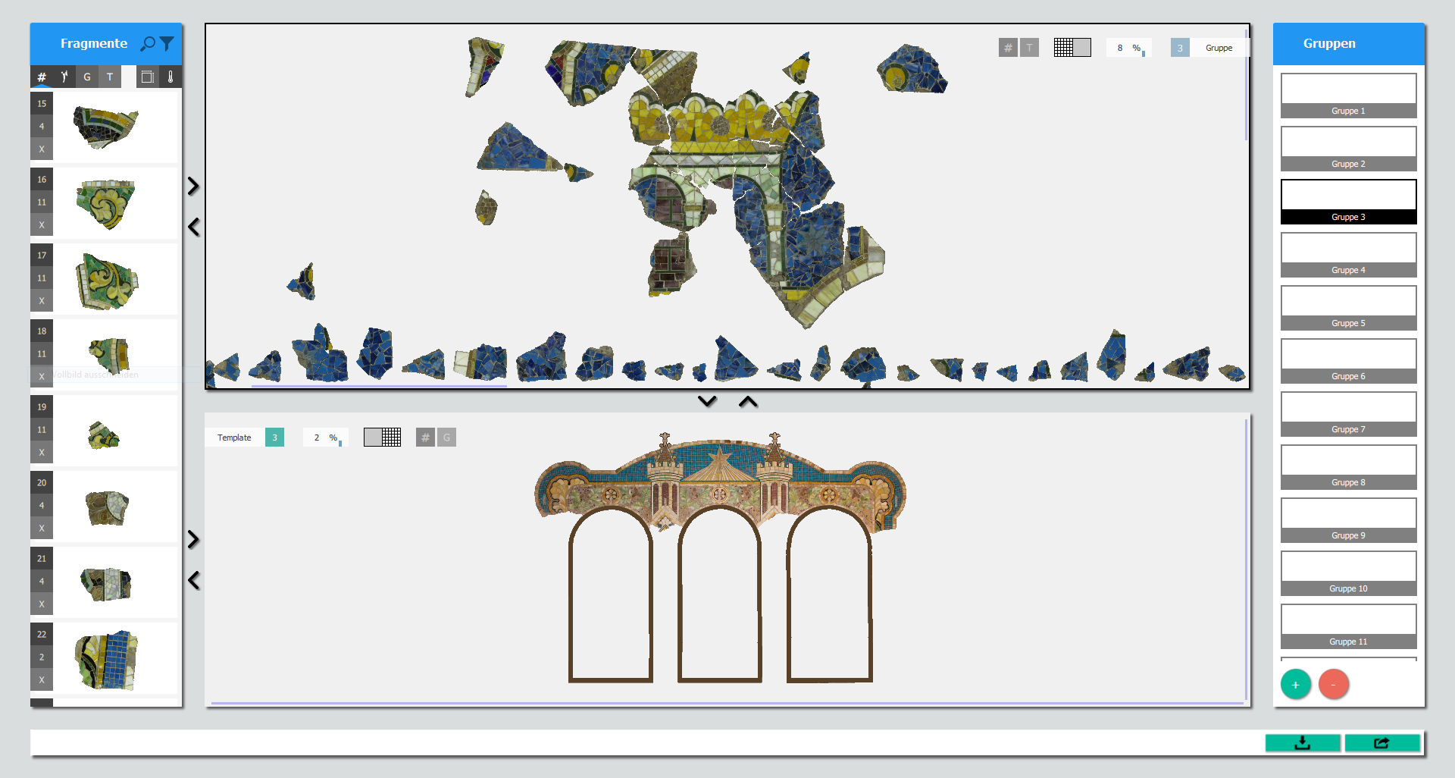Click group number 2 of fragment 22
Image resolution: width=1455 pixels, height=778 pixels.
[42, 657]
